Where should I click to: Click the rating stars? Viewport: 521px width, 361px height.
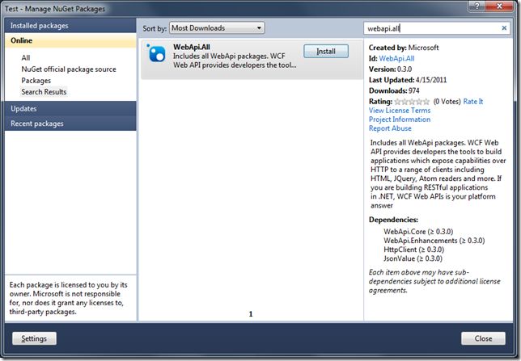pos(412,102)
